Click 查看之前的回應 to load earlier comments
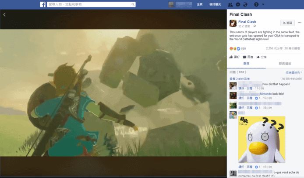This screenshot has width=304, height=178. 240,79
